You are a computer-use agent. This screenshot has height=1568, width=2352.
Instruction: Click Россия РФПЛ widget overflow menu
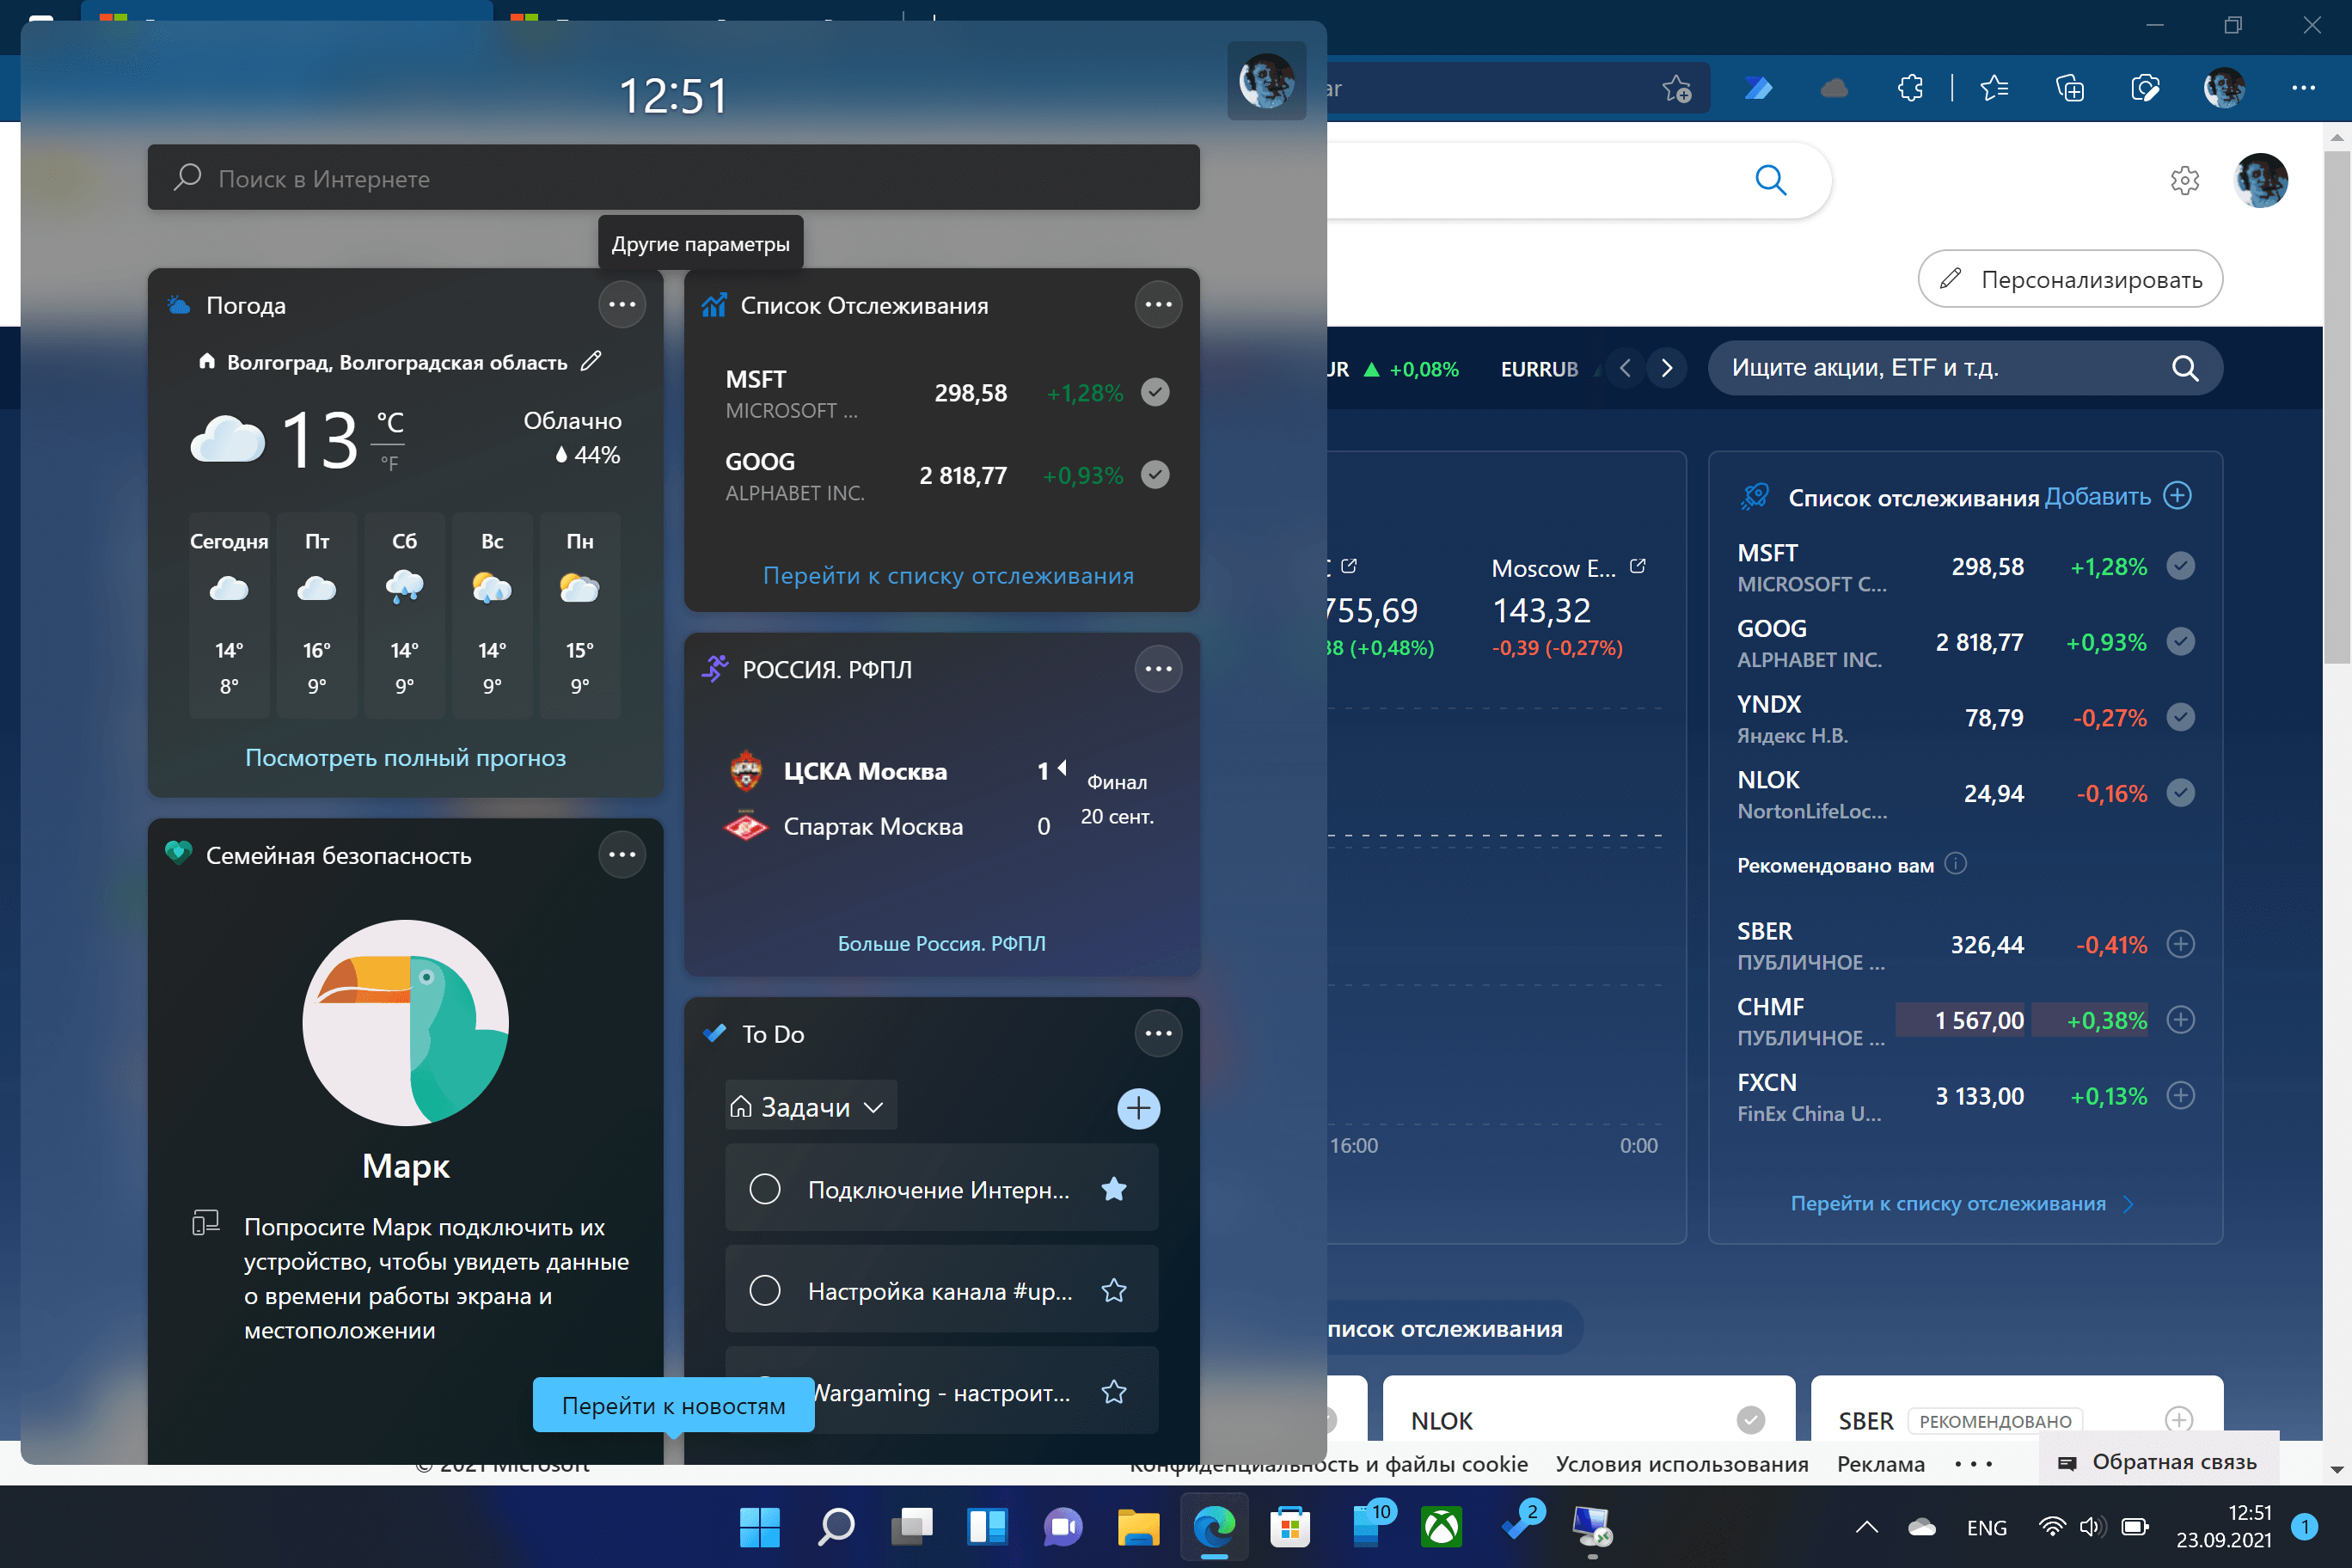coord(1159,669)
